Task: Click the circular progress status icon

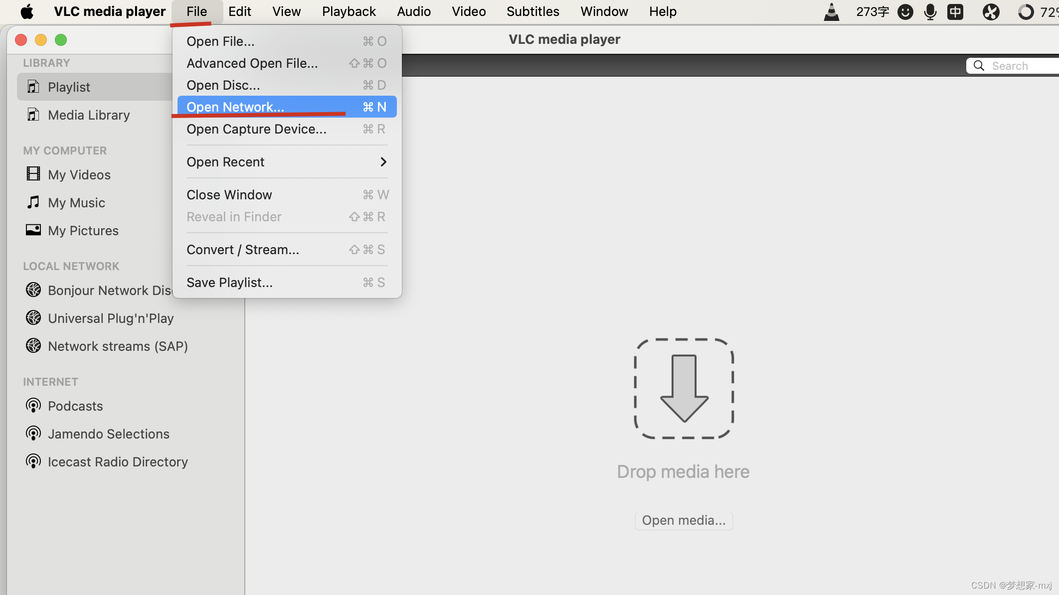Action: tap(1026, 11)
